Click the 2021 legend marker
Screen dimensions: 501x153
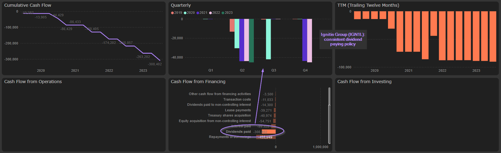[198, 13]
